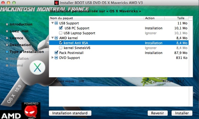Click the Action column header
Image resolution: width=199 pixels, height=119 pixels.
coord(154,18)
